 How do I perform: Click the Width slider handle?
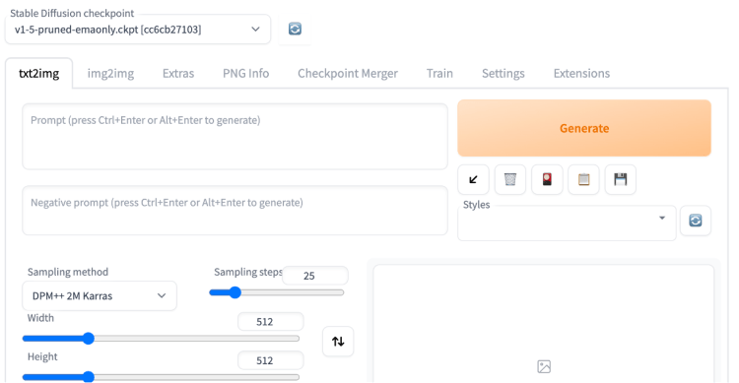pos(88,339)
